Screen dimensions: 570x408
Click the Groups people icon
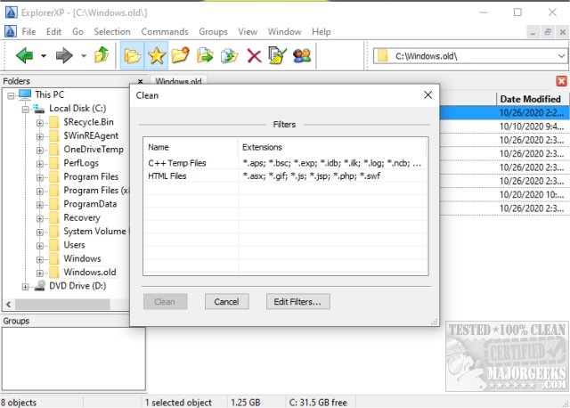(302, 56)
